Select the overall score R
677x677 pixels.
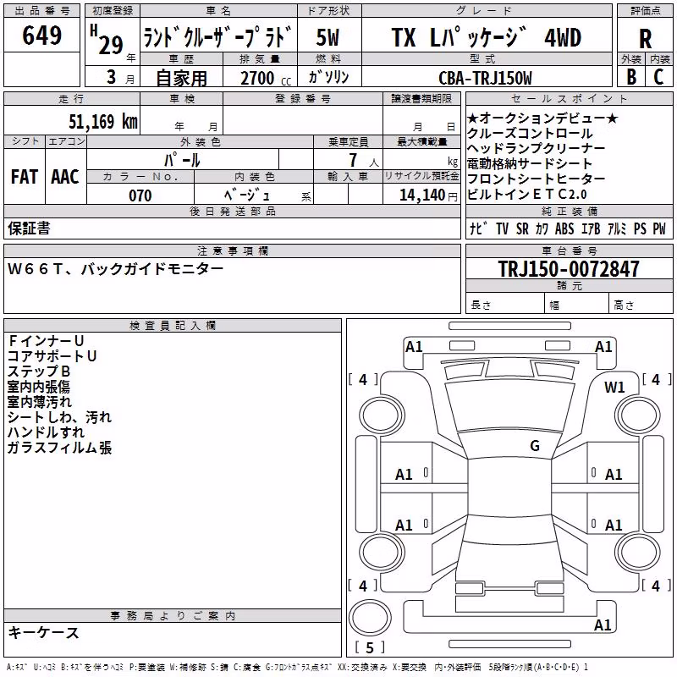[645, 38]
